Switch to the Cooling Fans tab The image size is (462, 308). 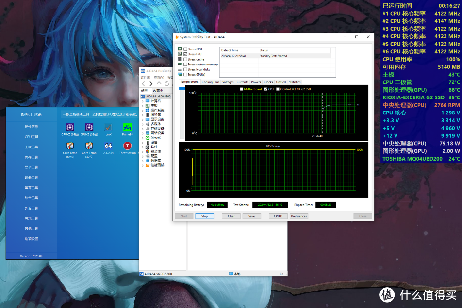[x=211, y=82]
